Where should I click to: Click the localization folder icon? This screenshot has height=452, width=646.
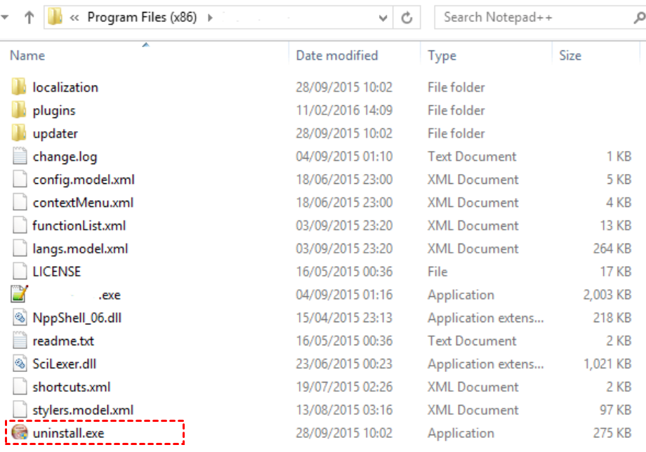tap(20, 87)
